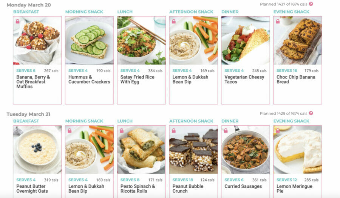This screenshot has height=198, width=340.
Task: Click Vegetarian Cheesy Tacos title
Action: click(x=244, y=80)
